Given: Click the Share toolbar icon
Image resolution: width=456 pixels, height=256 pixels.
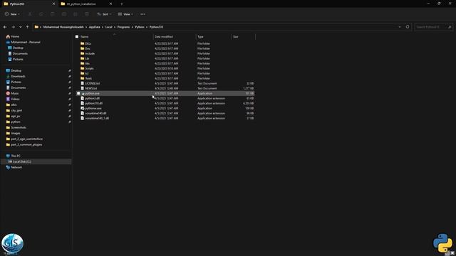Looking at the screenshot, I should (76, 14).
